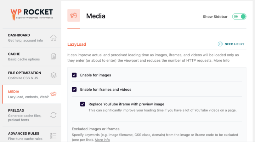The image size is (255, 142).
Task: Open the Cache menu section
Action: pos(32,57)
